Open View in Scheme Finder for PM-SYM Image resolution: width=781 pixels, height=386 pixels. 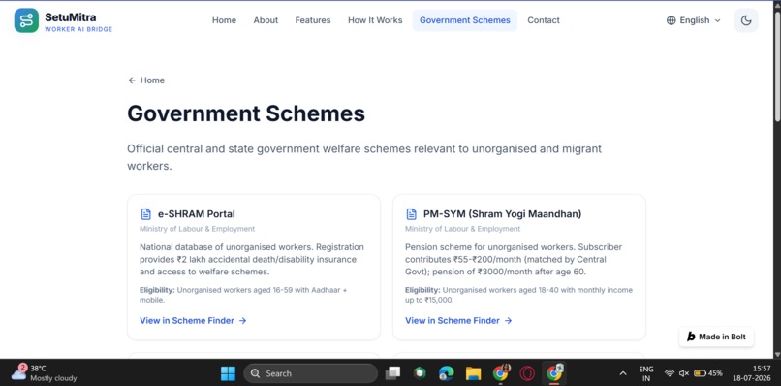point(458,321)
